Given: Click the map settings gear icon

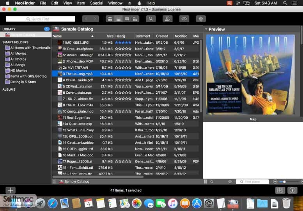Looking at the screenshot, I should (230, 182).
